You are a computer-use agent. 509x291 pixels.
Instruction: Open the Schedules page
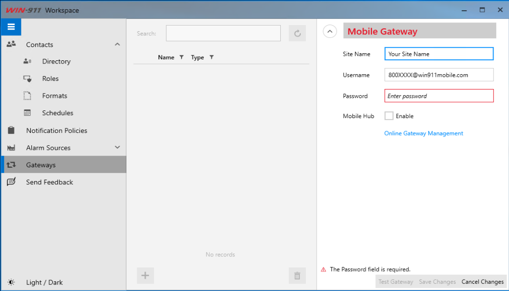pyautogui.click(x=57, y=113)
